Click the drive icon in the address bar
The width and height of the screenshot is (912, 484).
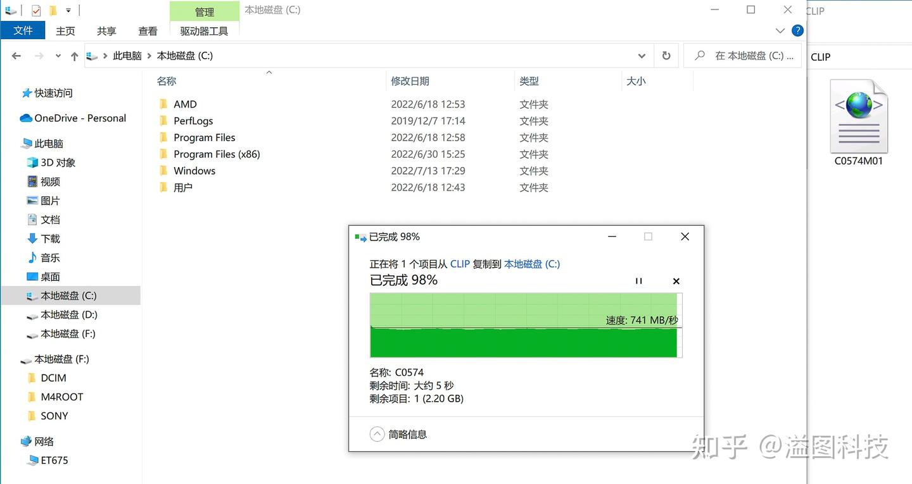coord(91,56)
